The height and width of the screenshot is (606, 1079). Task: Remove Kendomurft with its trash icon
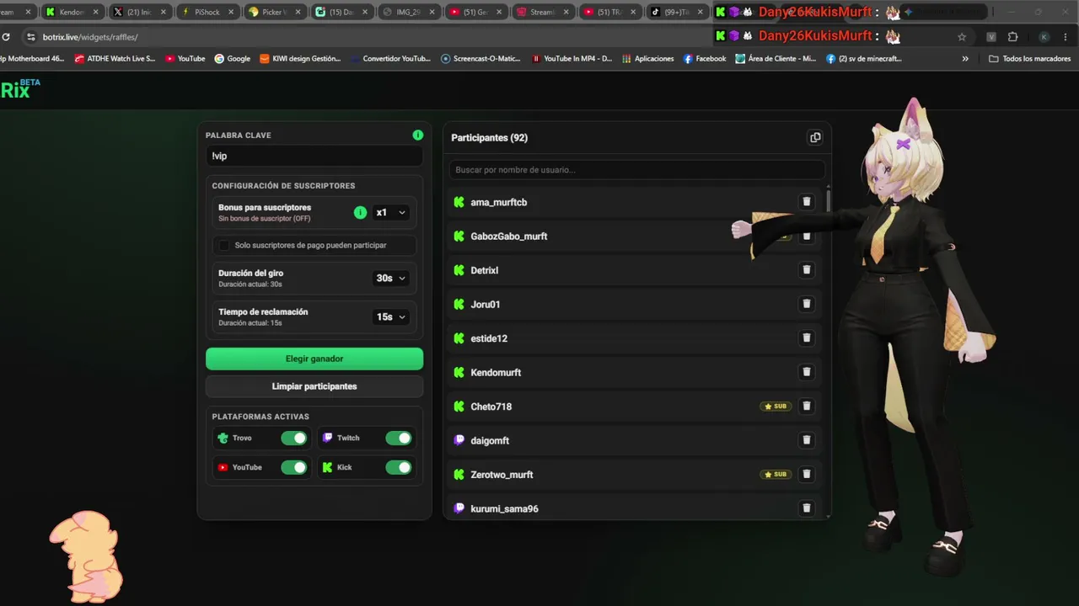point(806,372)
